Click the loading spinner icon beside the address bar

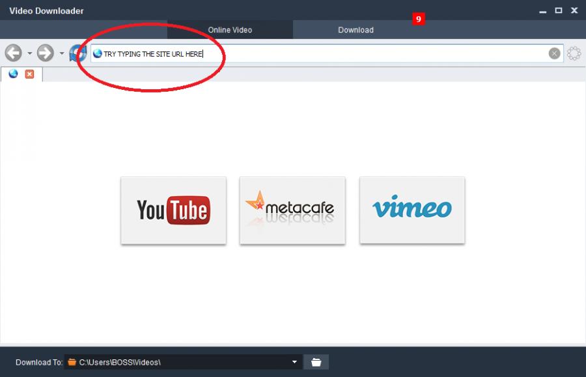(574, 53)
